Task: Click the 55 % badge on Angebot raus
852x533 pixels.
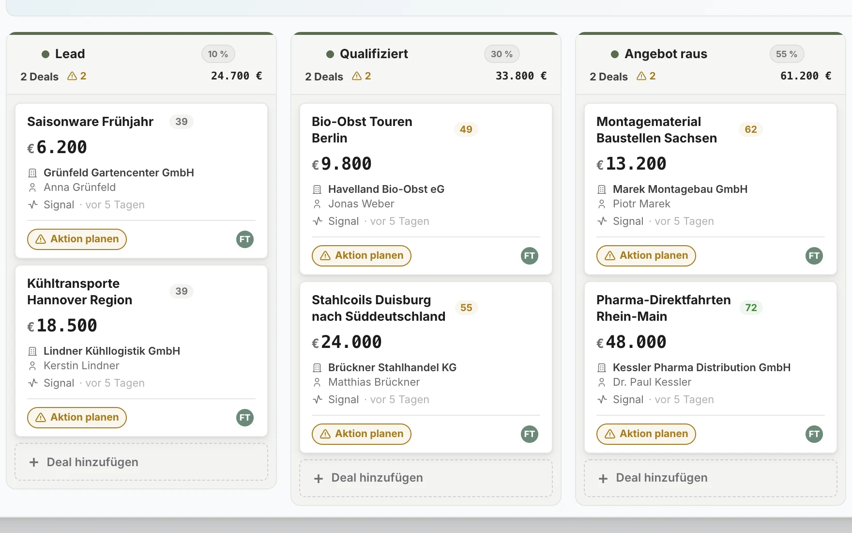Action: coord(787,54)
